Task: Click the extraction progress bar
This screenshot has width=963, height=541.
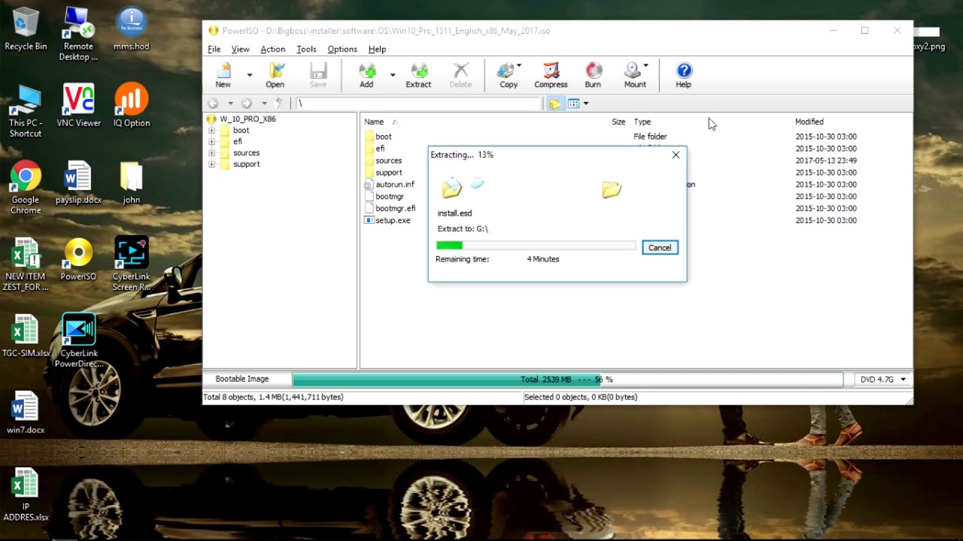Action: (x=536, y=245)
